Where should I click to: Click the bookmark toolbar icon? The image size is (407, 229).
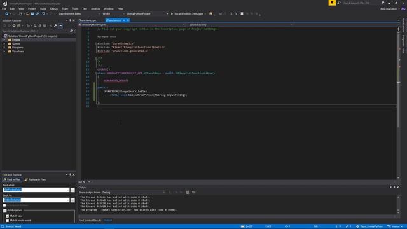click(x=242, y=14)
